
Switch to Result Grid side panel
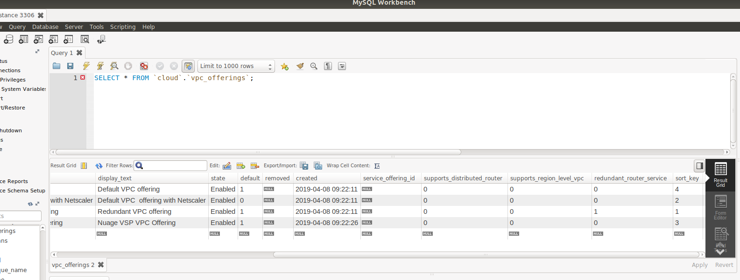720,175
